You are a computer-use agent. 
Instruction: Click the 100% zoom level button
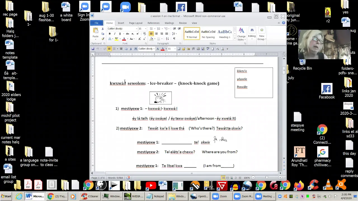click(x=246, y=178)
